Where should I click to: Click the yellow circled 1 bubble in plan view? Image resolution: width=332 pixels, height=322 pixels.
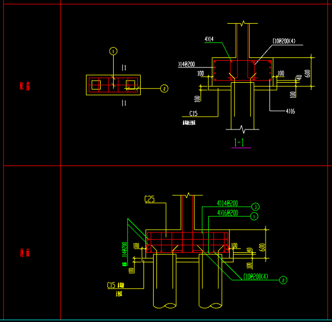[x=113, y=51]
